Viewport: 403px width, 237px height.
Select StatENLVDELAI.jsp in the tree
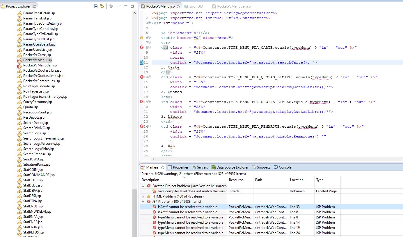tap(37, 211)
